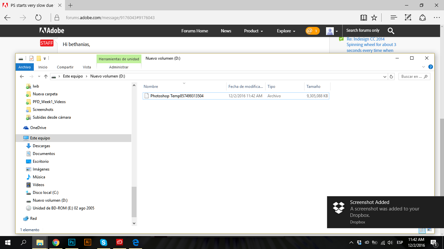
Task: Open the Edge hub icon
Action: click(394, 18)
